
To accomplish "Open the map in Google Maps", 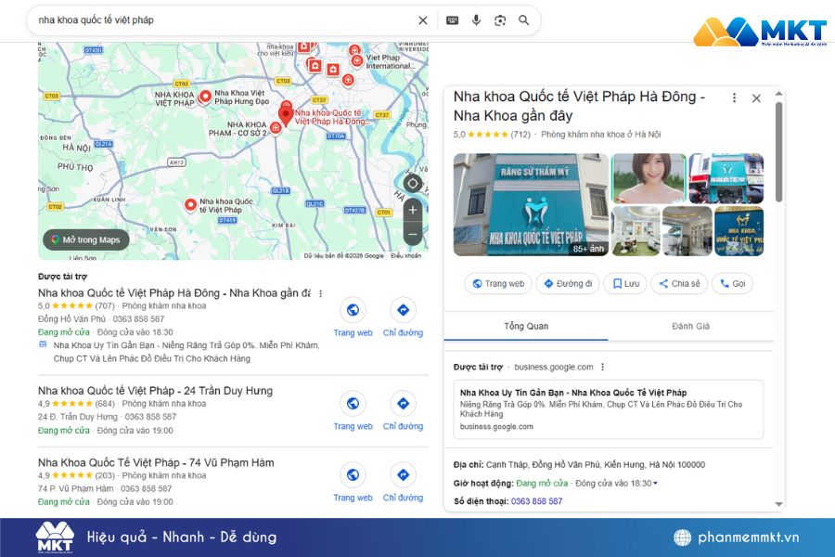I will 85,240.
